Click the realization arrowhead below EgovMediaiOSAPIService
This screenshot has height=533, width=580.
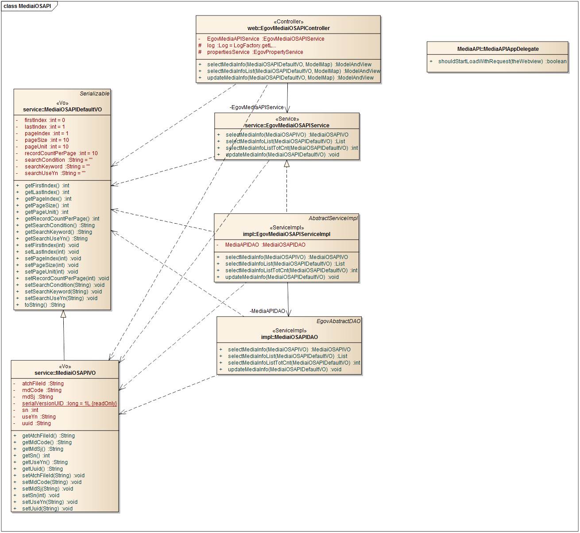pyautogui.click(x=286, y=164)
